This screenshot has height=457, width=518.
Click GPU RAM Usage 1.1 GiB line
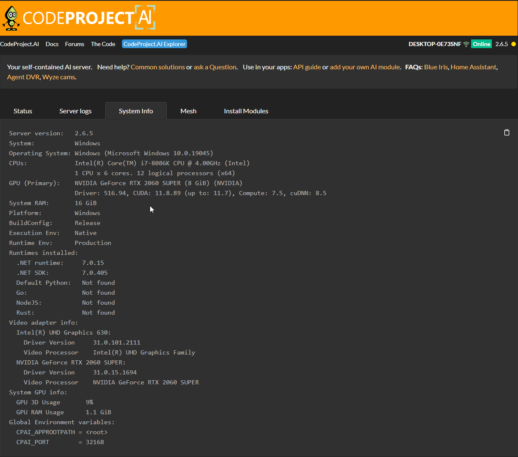[64, 412]
